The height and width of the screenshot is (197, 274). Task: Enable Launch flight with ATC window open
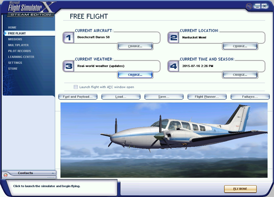75,87
